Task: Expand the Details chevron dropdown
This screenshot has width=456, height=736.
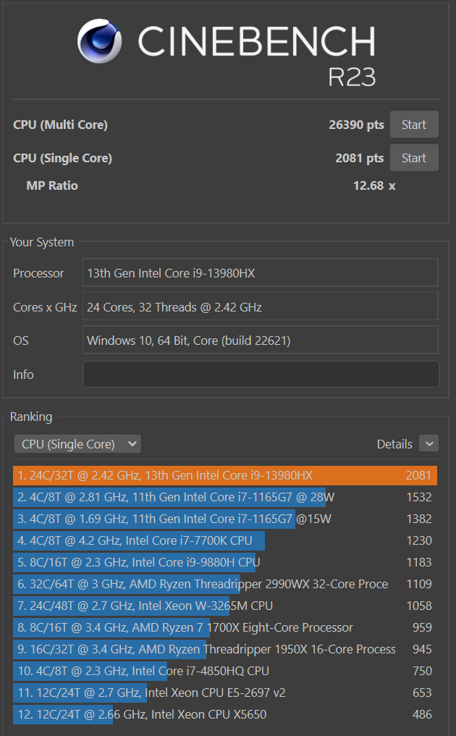Action: (429, 444)
